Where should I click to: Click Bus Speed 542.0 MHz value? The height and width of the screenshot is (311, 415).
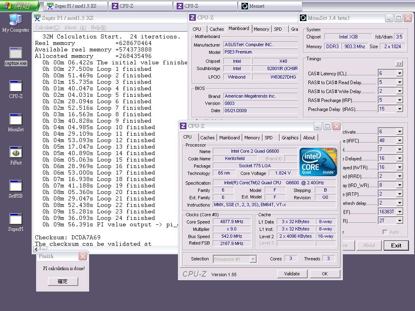(x=231, y=236)
